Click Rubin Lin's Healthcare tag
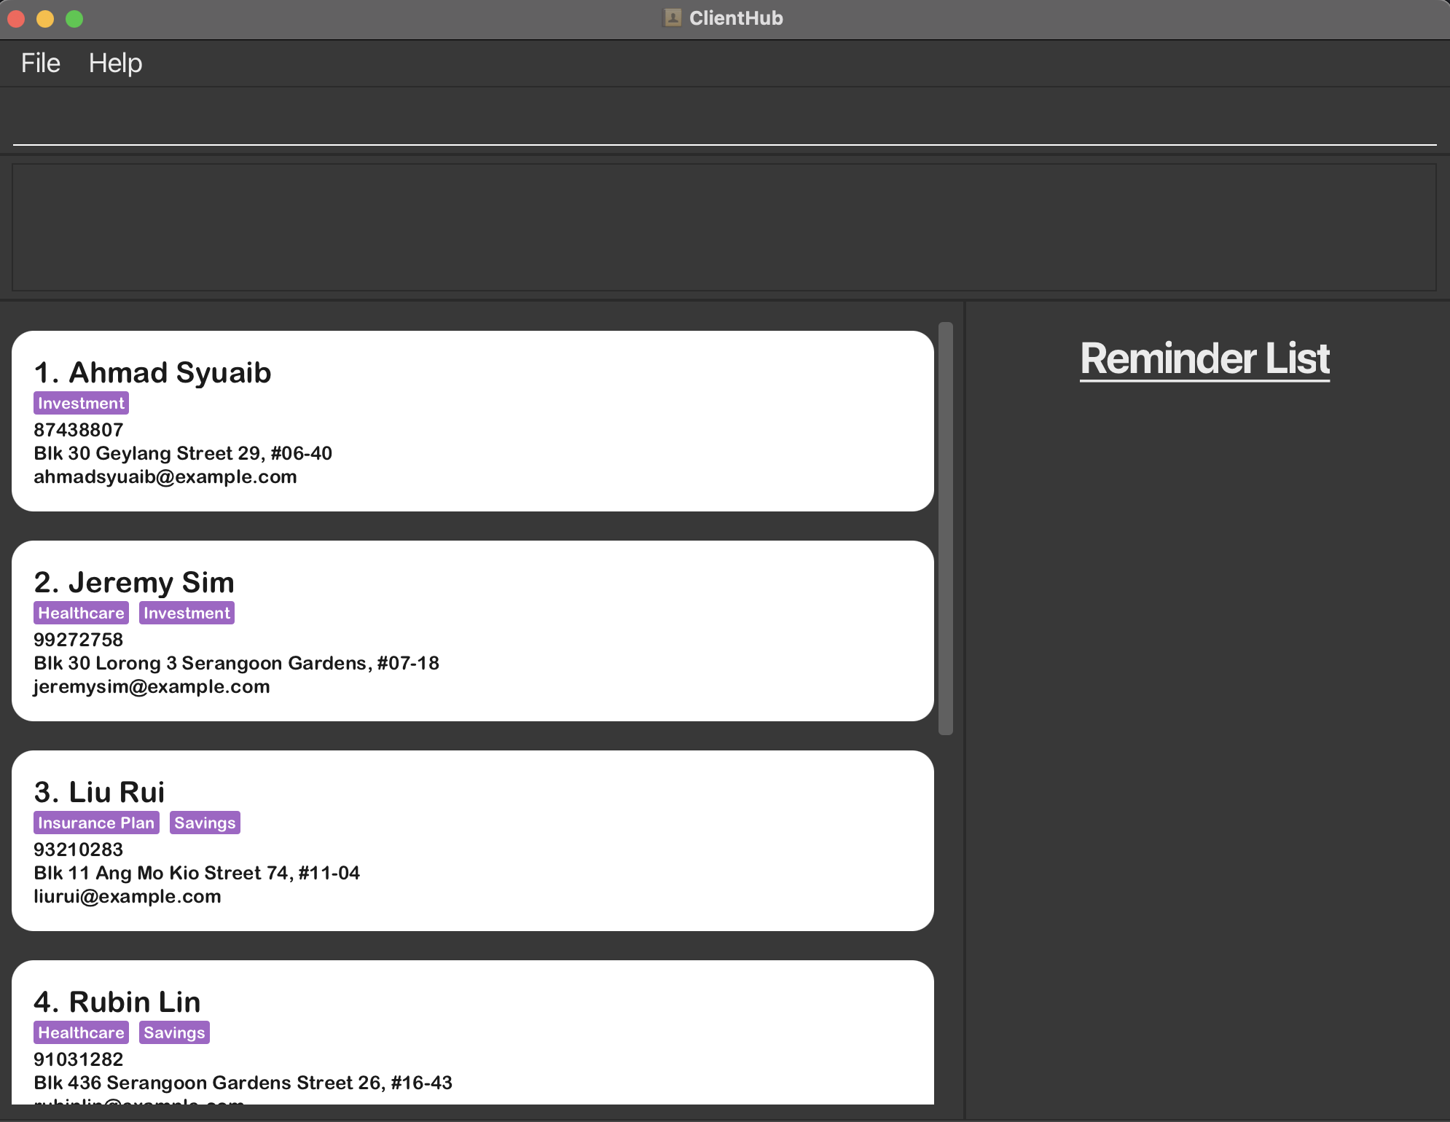Viewport: 1450px width, 1122px height. tap(81, 1033)
